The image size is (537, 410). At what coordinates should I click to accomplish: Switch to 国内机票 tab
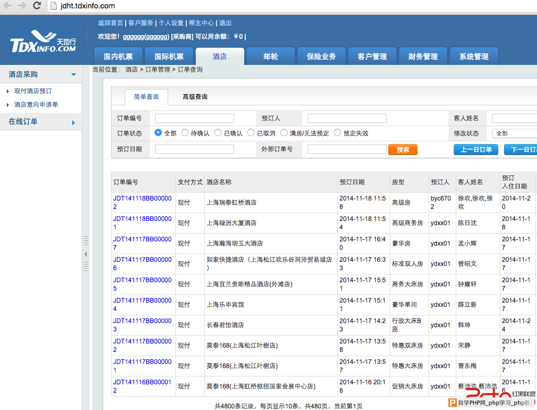(118, 57)
